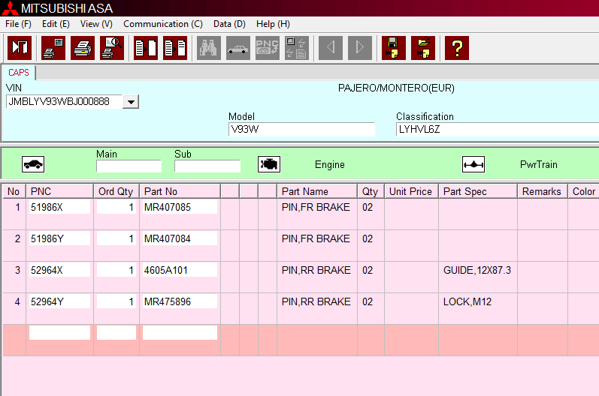Open the Communication (C) menu
599x396 pixels.
[x=162, y=24]
